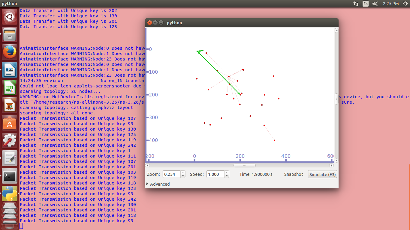Open the sound volume indicator
The width and height of the screenshot is (410, 230).
click(x=375, y=4)
